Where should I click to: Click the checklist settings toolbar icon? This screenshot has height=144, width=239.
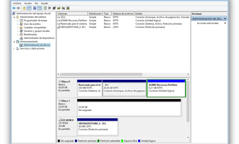pos(68,8)
